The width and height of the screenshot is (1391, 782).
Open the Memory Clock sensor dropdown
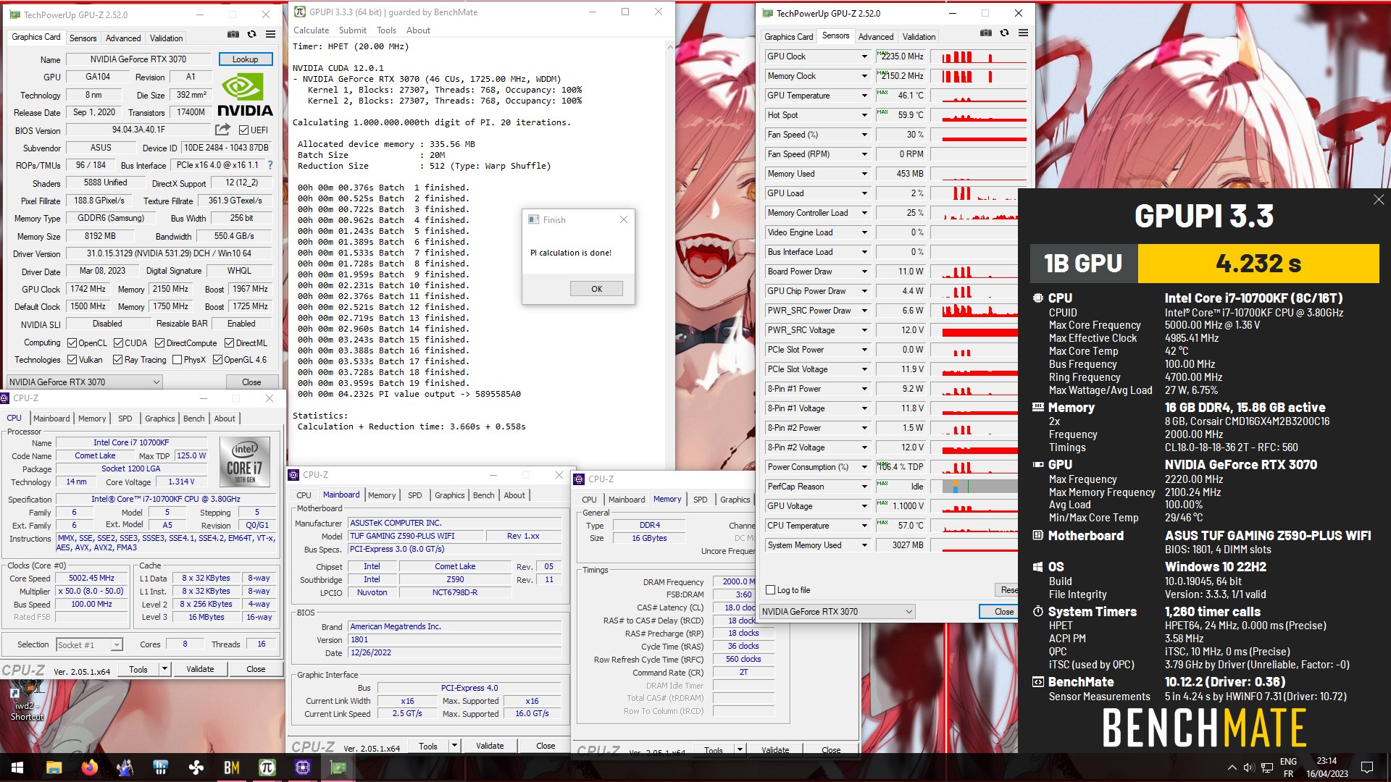pos(864,76)
